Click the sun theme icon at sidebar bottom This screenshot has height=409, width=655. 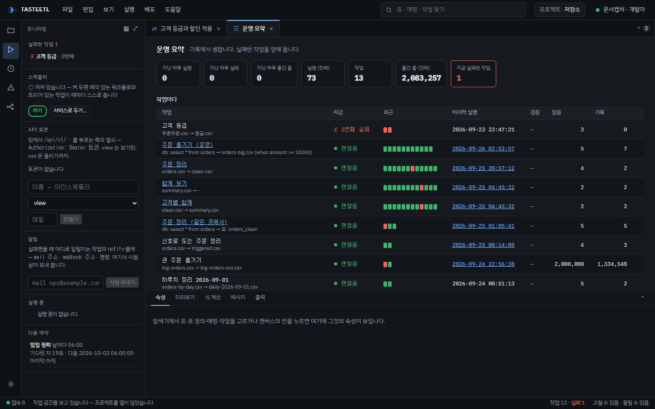11,384
